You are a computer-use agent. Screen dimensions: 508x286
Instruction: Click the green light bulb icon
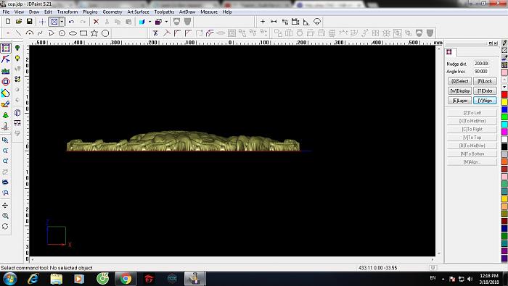(17, 48)
